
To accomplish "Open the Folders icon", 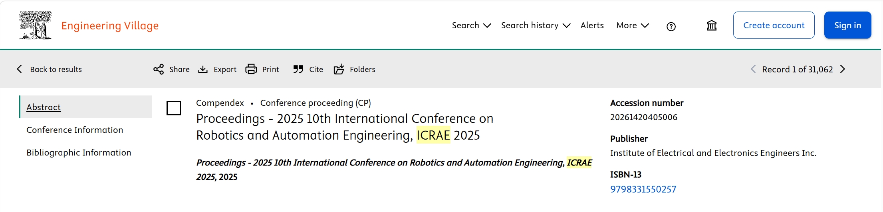I will (x=339, y=69).
